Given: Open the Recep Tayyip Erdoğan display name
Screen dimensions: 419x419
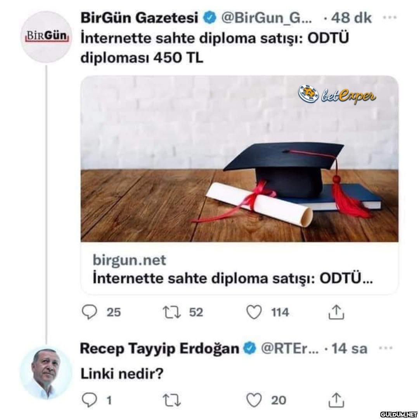Looking at the screenshot, I should [159, 348].
